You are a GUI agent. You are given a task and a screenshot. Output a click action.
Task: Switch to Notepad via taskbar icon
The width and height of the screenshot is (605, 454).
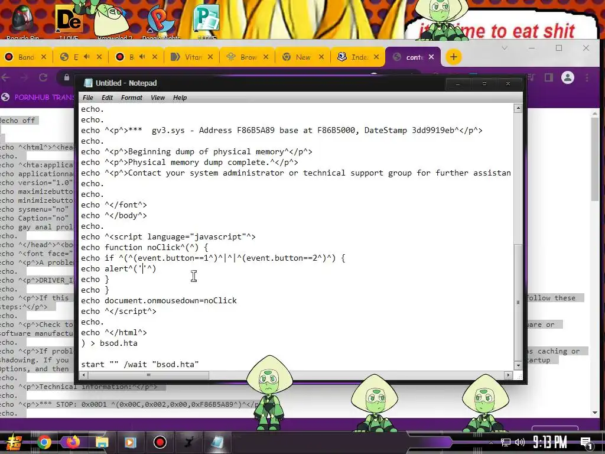(217, 442)
